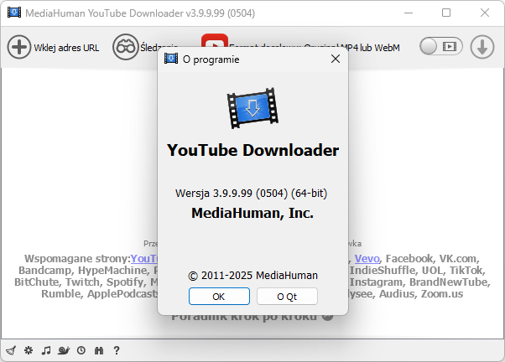Open settings via the gear icon
Image resolution: width=505 pixels, height=362 pixels.
(29, 350)
